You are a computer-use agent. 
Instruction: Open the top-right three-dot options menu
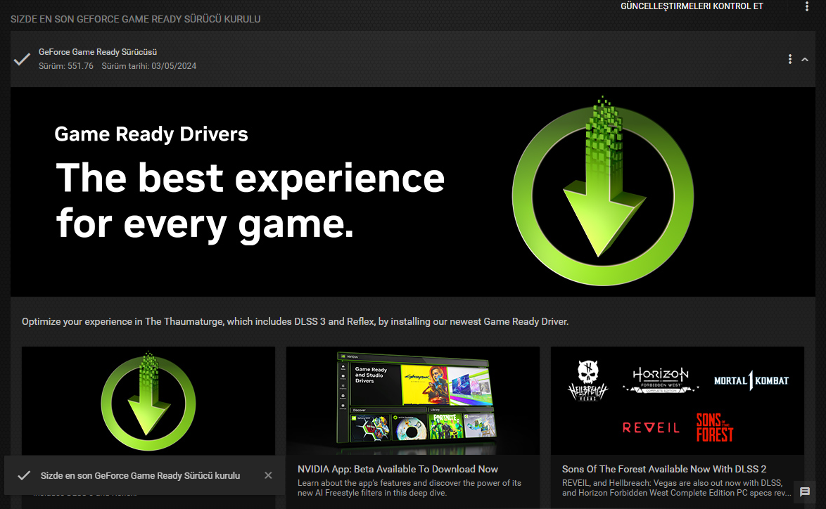[x=806, y=6]
